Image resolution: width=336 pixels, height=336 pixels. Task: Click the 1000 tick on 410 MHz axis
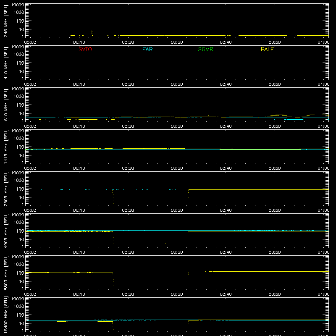(x=19, y=55)
